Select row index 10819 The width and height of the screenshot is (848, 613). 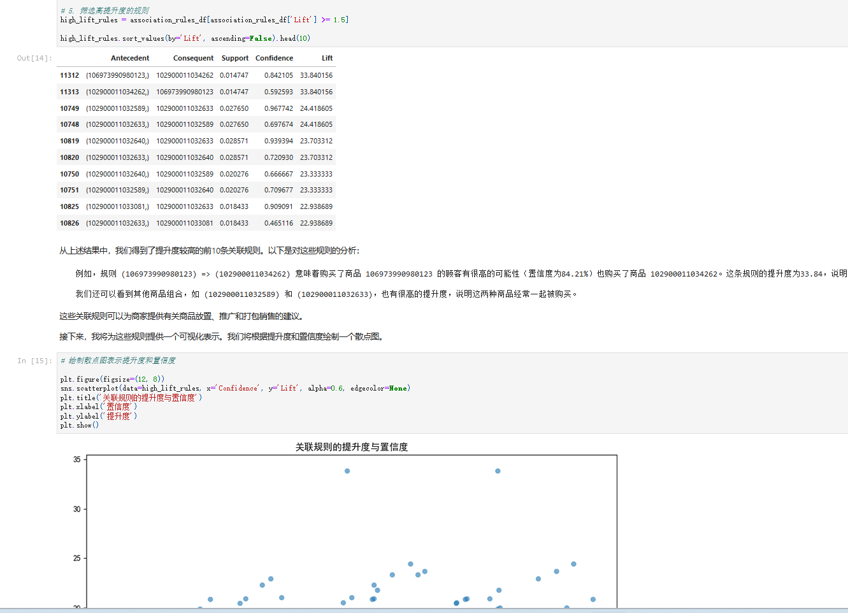pyautogui.click(x=69, y=141)
